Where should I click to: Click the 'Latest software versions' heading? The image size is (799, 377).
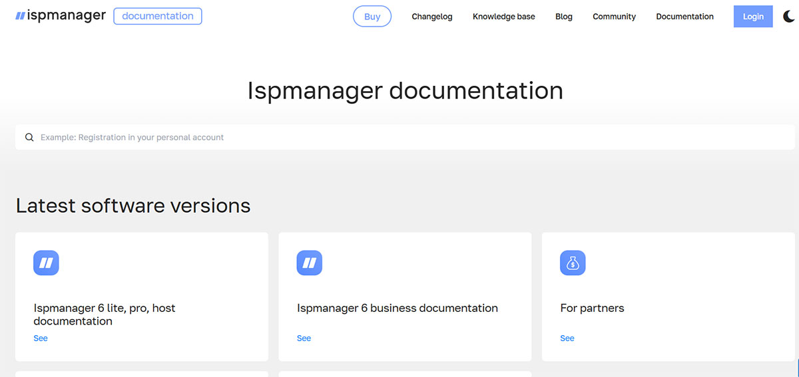point(133,205)
